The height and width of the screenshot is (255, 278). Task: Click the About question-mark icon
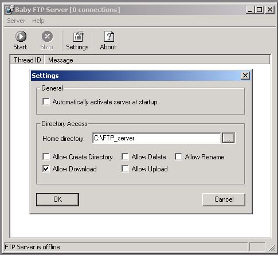109,37
